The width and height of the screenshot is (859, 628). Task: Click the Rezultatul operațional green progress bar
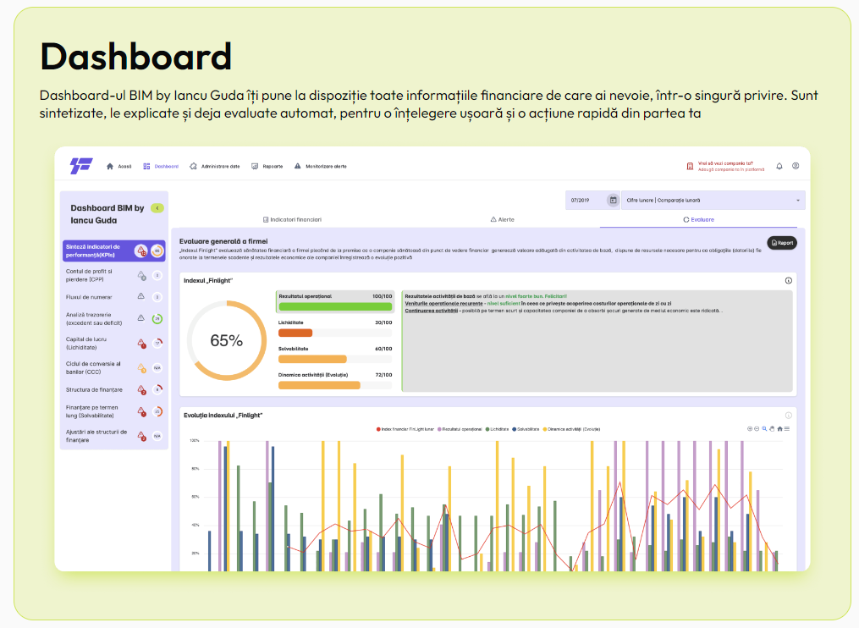pos(335,307)
